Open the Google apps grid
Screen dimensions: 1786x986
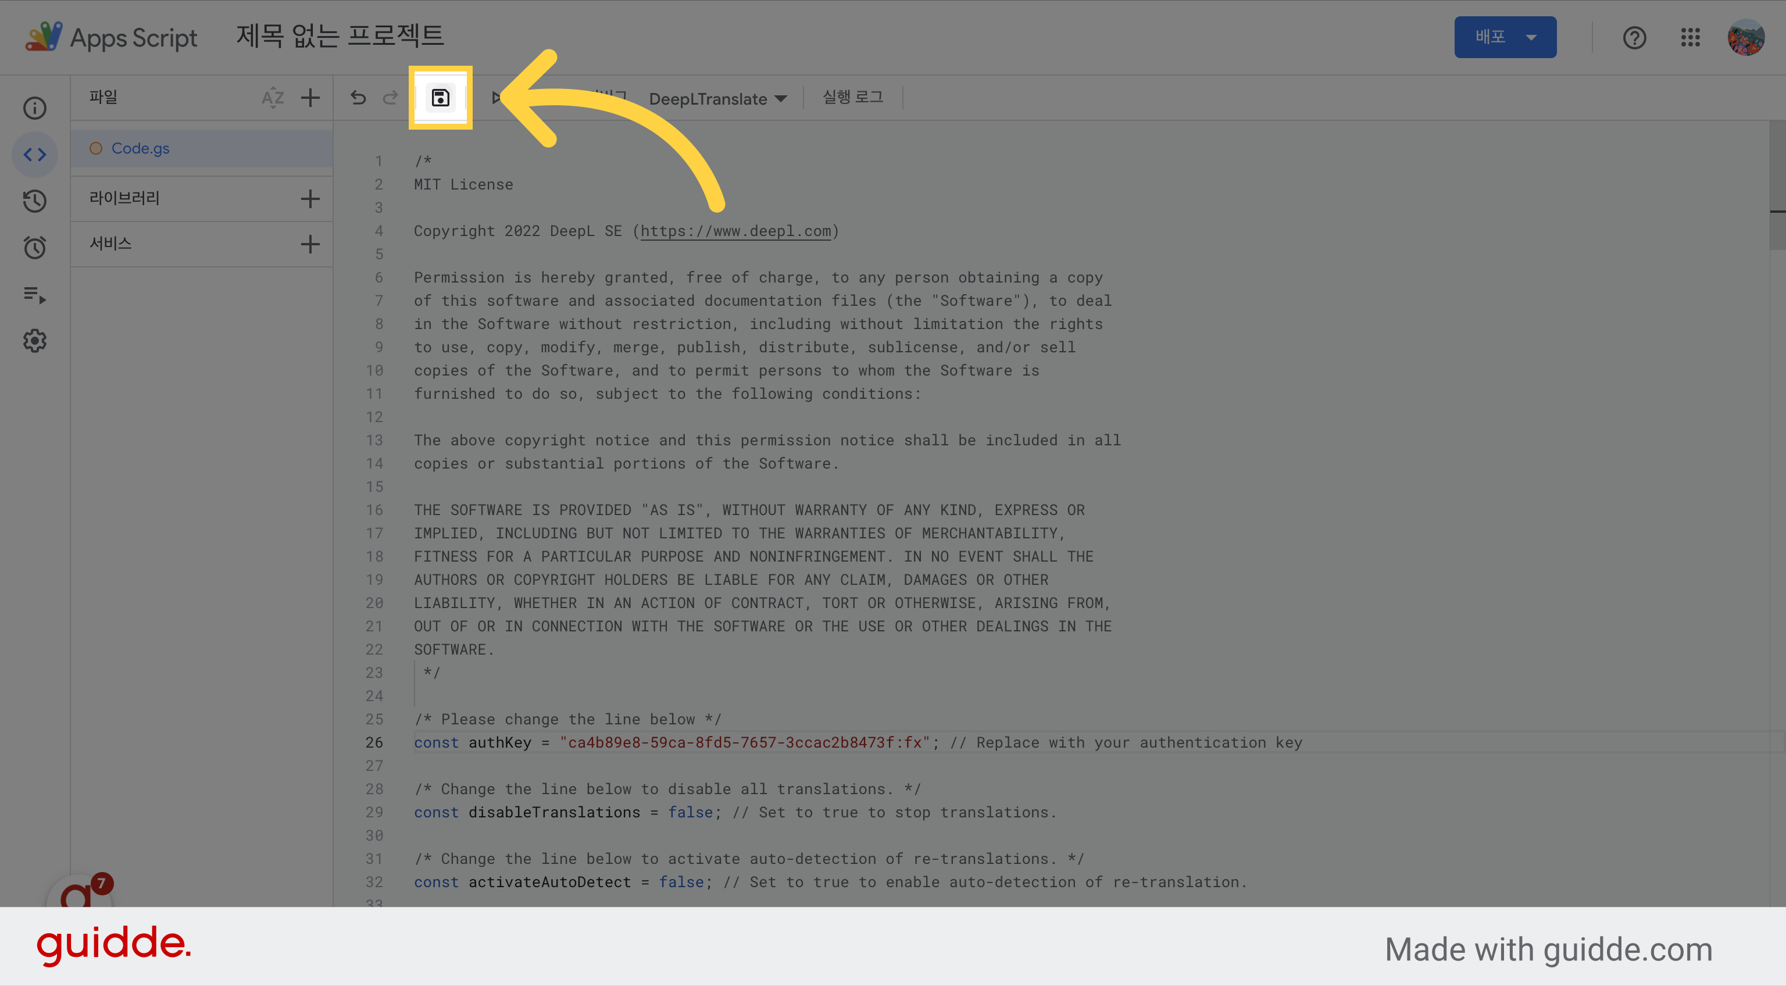1690,37
